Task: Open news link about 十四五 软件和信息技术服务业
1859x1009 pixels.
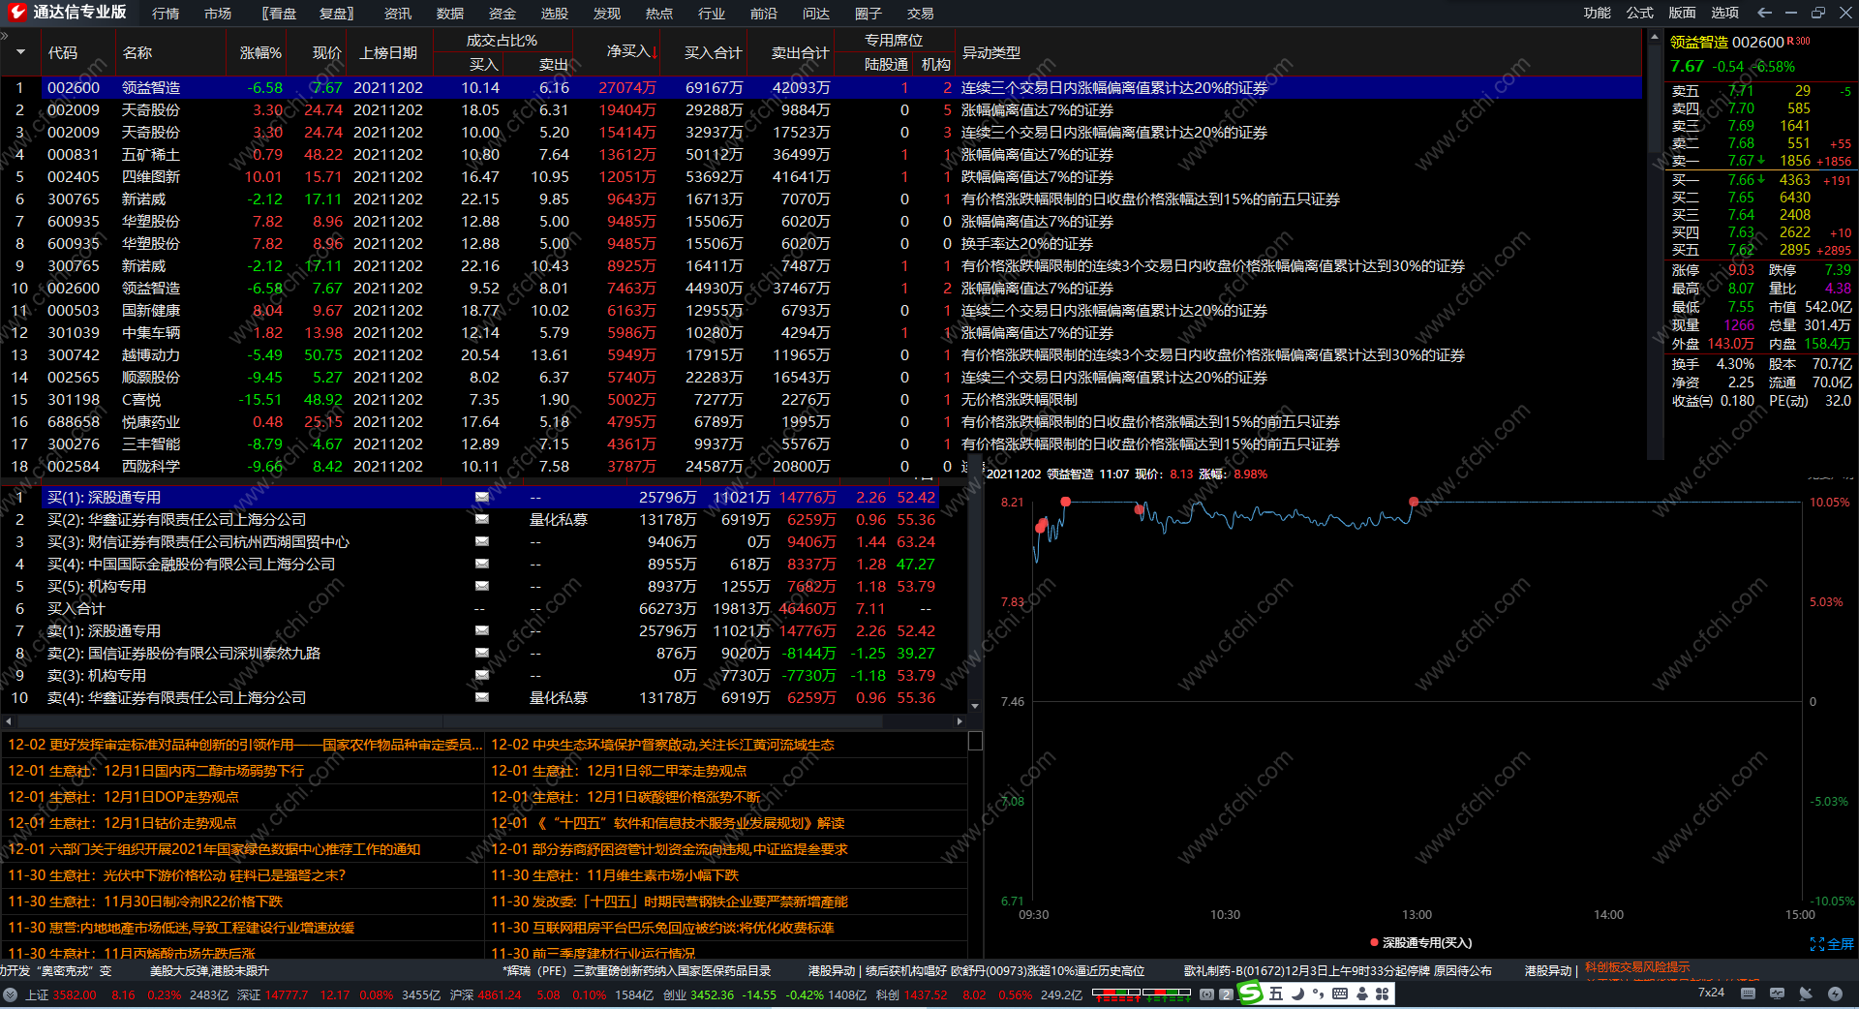Action: point(668,823)
